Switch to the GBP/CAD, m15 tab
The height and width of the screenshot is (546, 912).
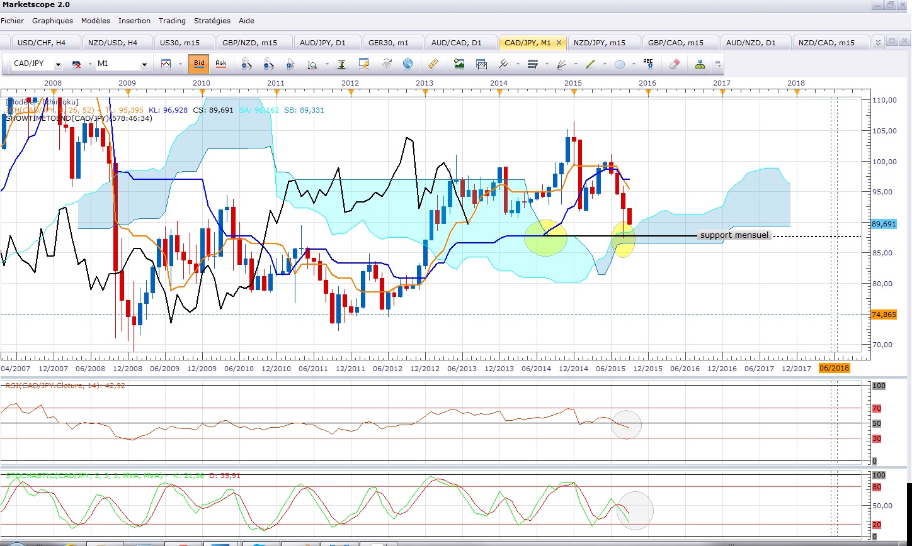tap(680, 43)
